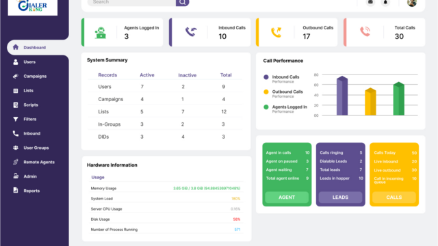Click the Inactive column header
The height and width of the screenshot is (246, 438).
coord(187,75)
